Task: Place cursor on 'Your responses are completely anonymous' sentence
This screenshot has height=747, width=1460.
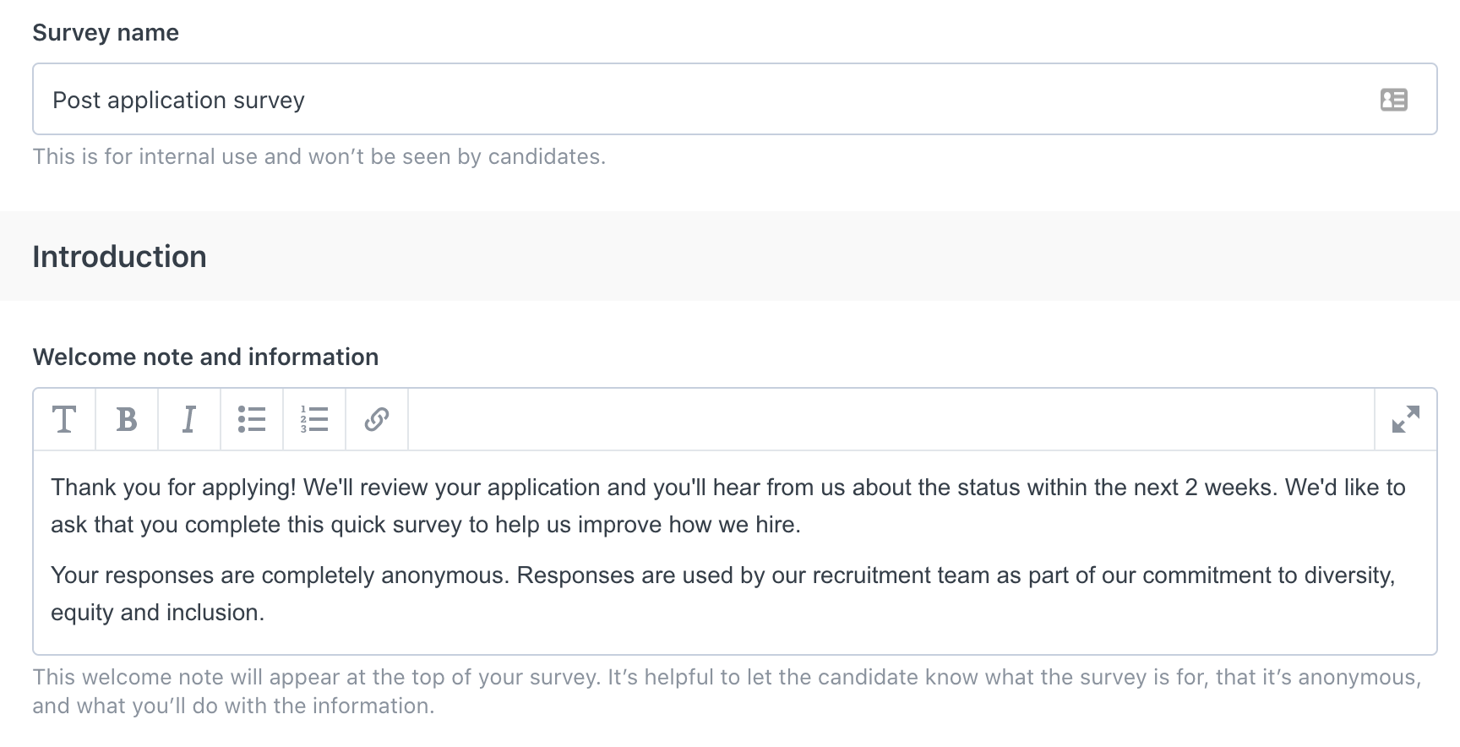Action: click(x=280, y=575)
